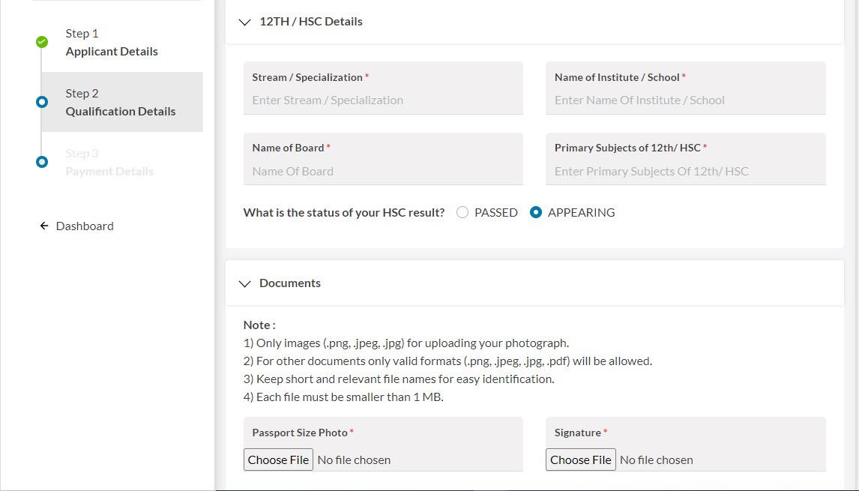The width and height of the screenshot is (859, 491).
Task: Click the back arrow beside Dashboard
Action: click(44, 226)
